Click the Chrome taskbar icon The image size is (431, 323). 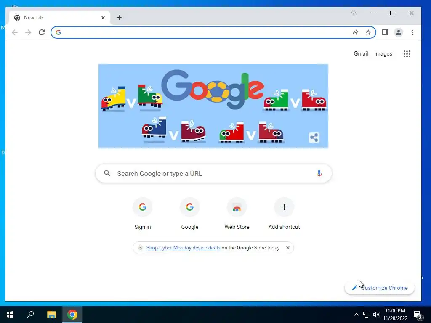[72, 315]
